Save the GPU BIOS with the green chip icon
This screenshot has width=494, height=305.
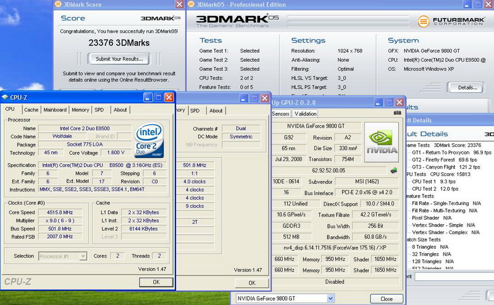[x=394, y=170]
